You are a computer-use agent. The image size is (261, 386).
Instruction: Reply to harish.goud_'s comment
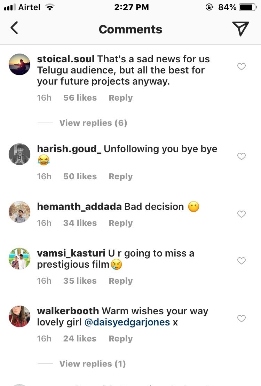(x=120, y=176)
